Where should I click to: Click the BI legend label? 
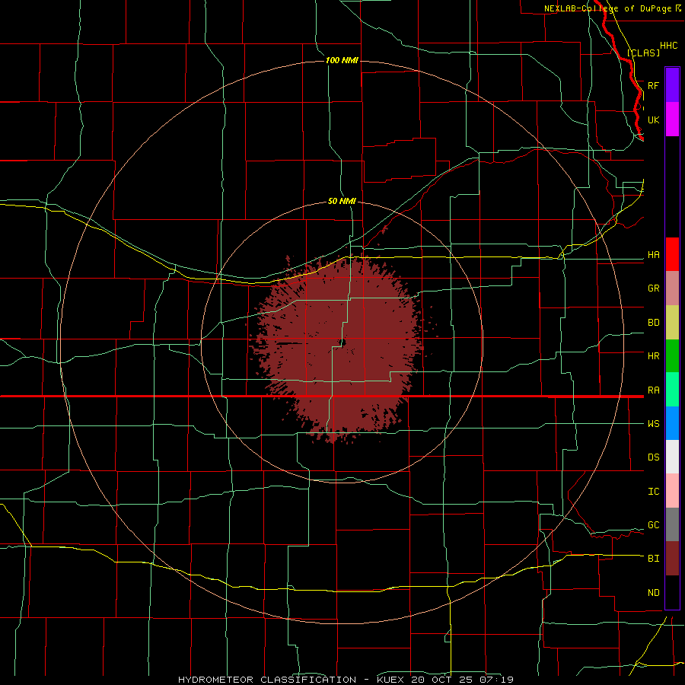click(x=653, y=559)
